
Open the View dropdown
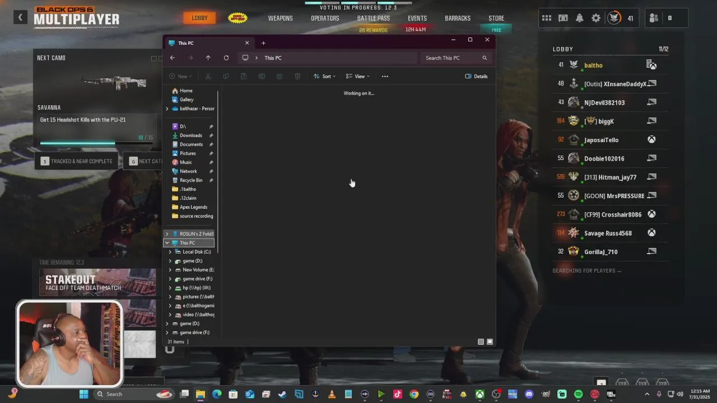[x=357, y=76]
